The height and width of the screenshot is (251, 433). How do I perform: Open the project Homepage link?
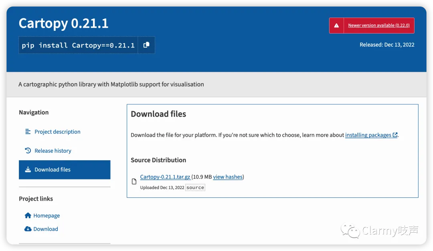click(47, 215)
